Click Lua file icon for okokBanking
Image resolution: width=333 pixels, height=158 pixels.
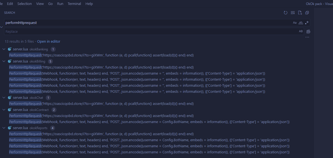10,49
